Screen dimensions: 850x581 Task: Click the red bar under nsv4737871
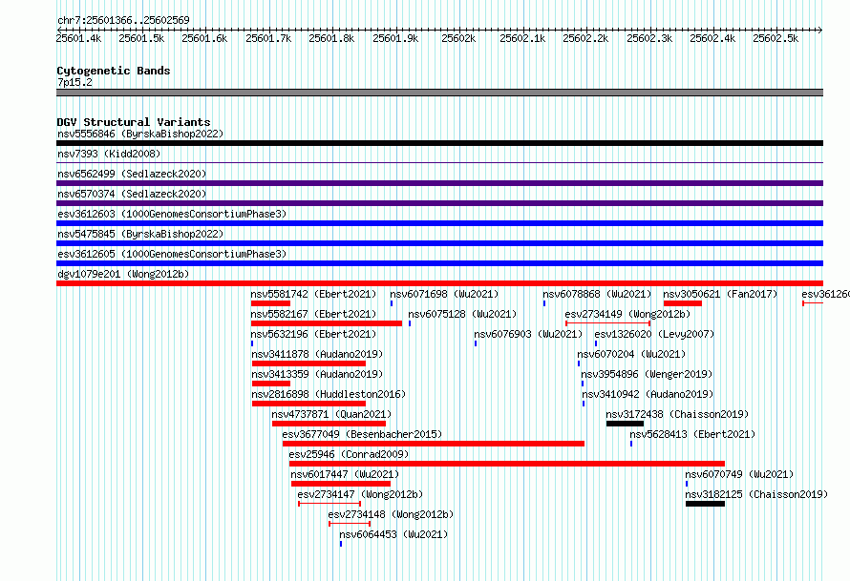pos(329,424)
